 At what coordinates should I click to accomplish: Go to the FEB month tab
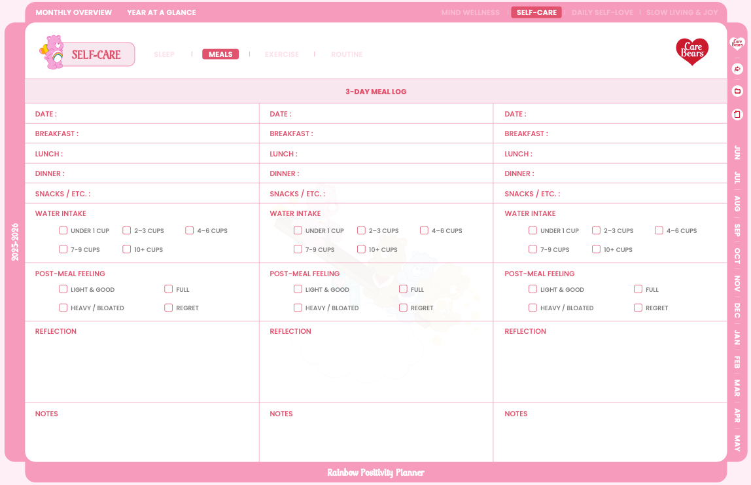point(737,362)
